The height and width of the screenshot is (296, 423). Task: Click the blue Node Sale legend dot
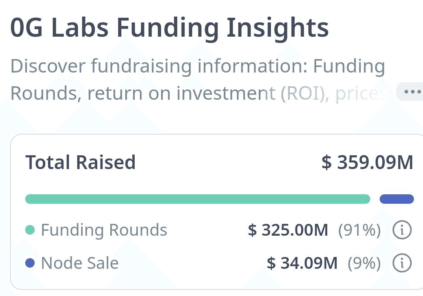point(30,263)
